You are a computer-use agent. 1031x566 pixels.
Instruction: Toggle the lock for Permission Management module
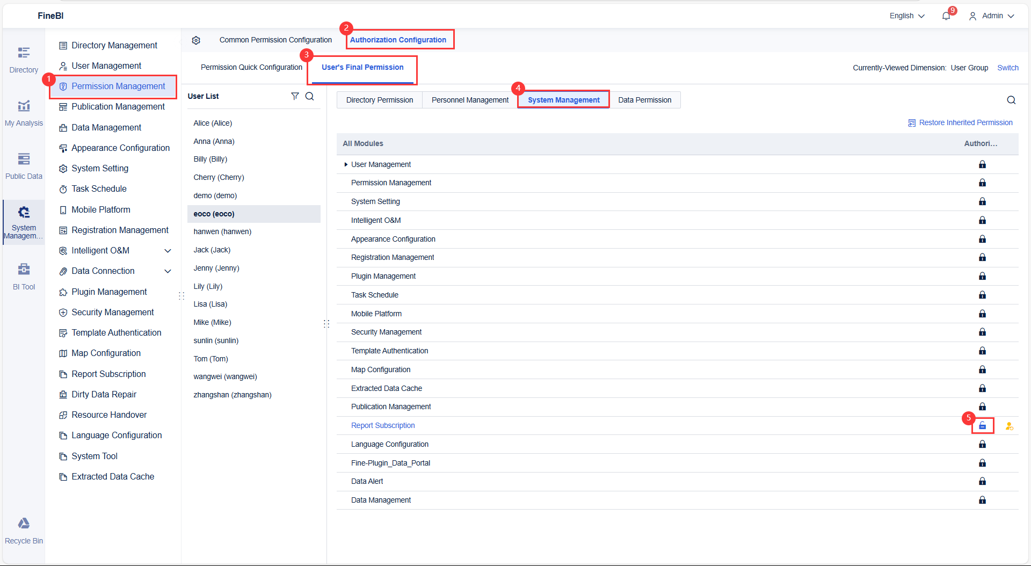tap(982, 183)
